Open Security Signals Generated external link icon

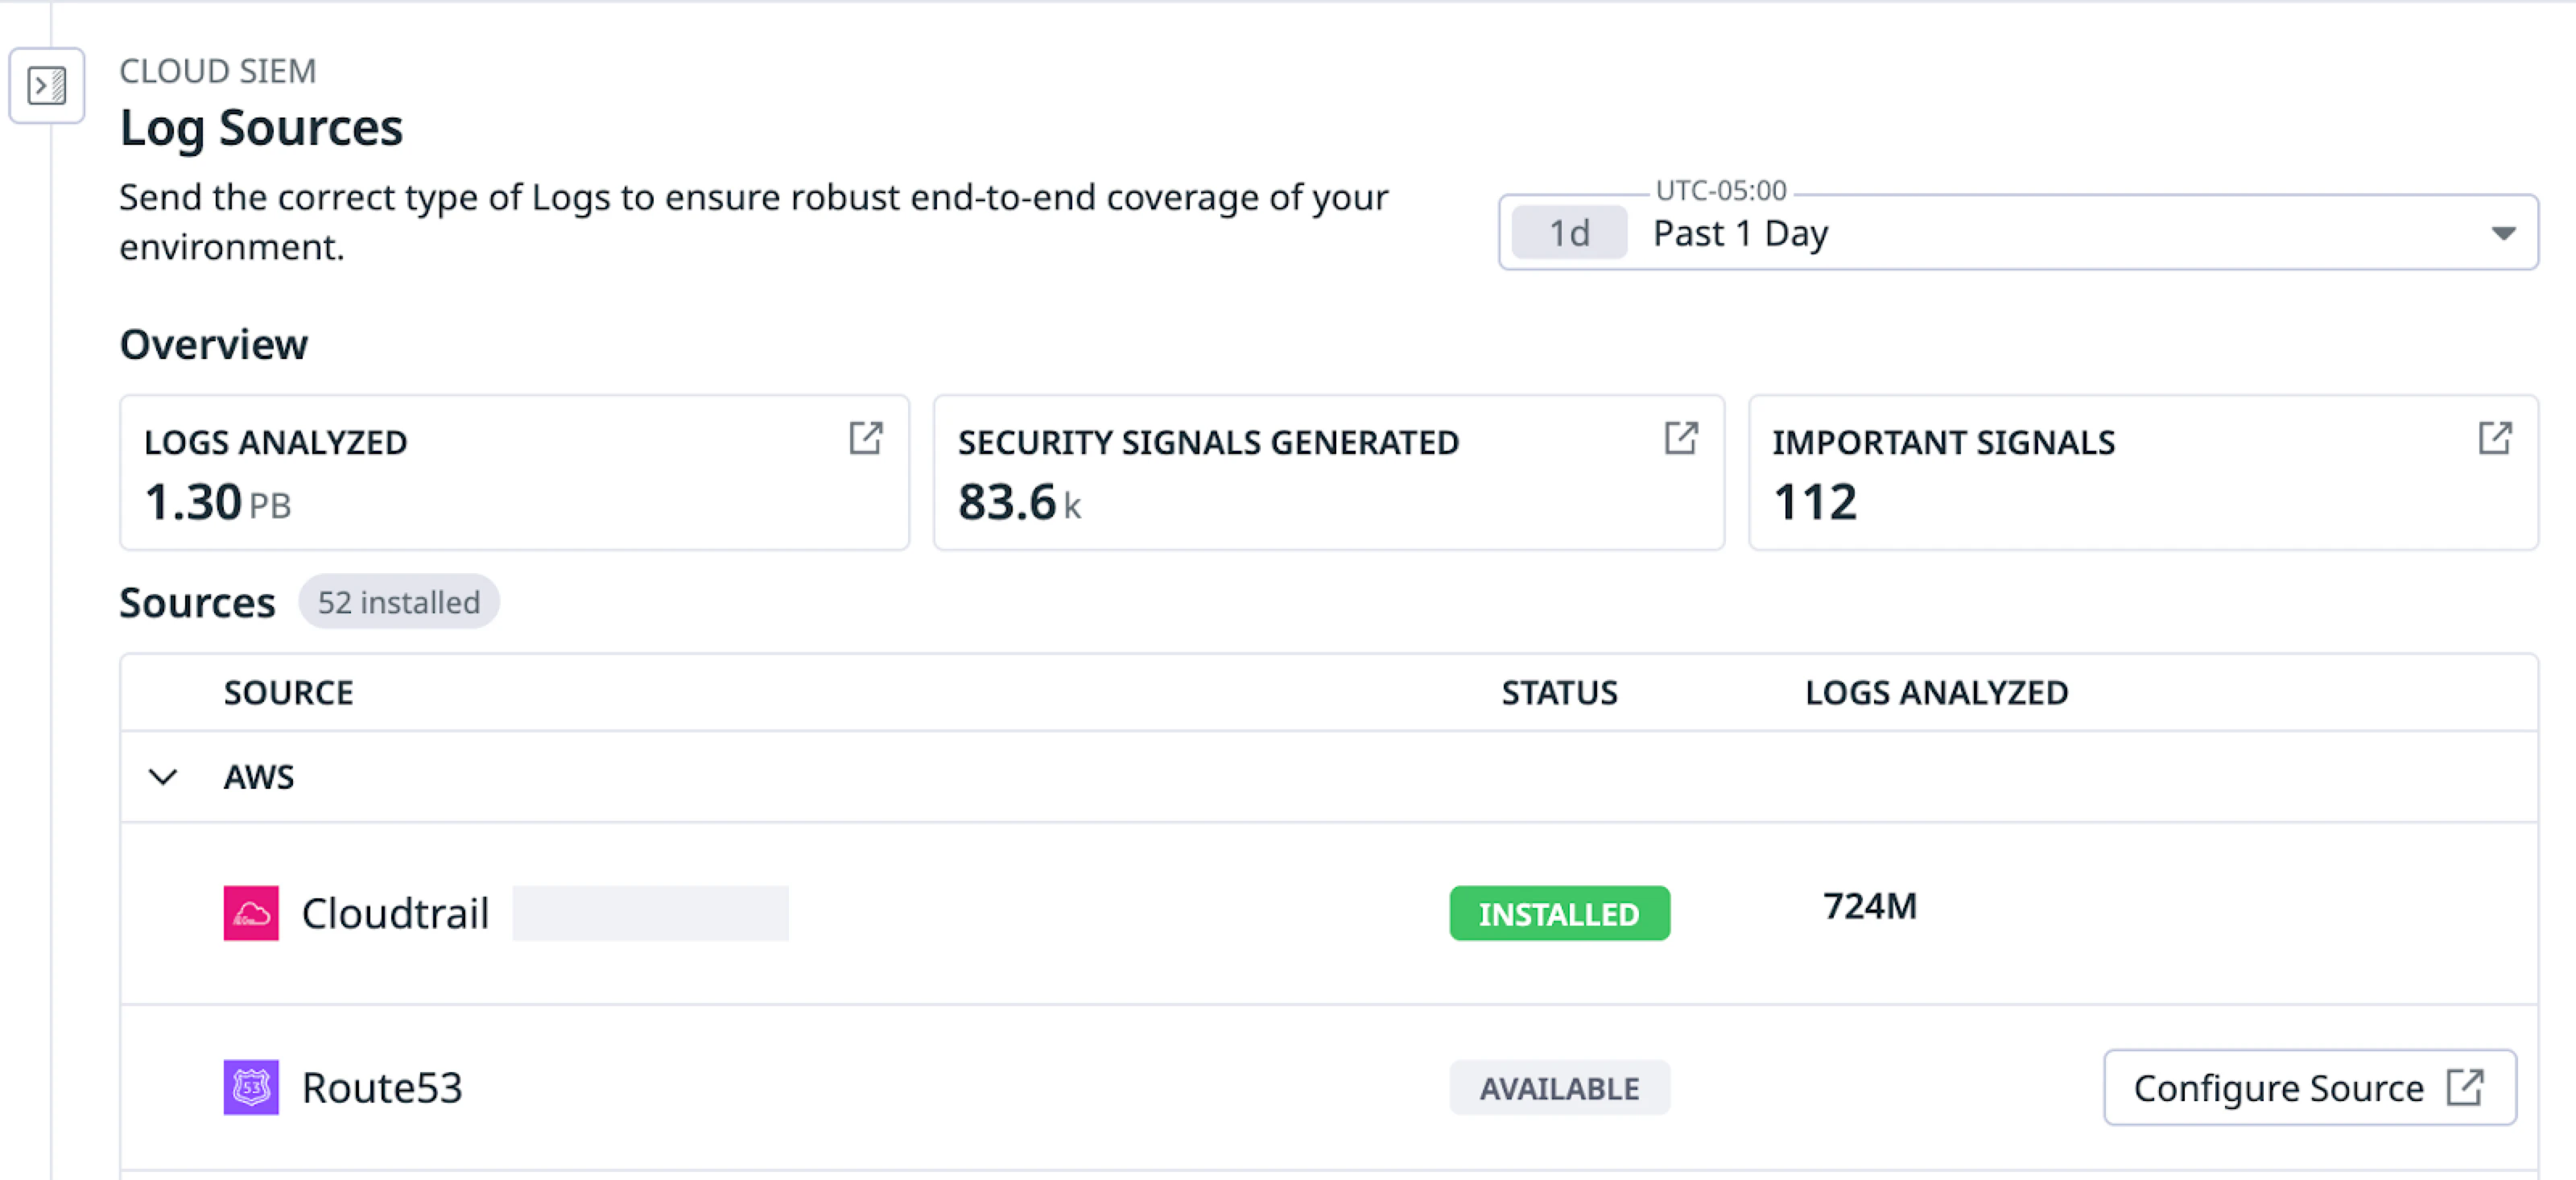[1680, 438]
